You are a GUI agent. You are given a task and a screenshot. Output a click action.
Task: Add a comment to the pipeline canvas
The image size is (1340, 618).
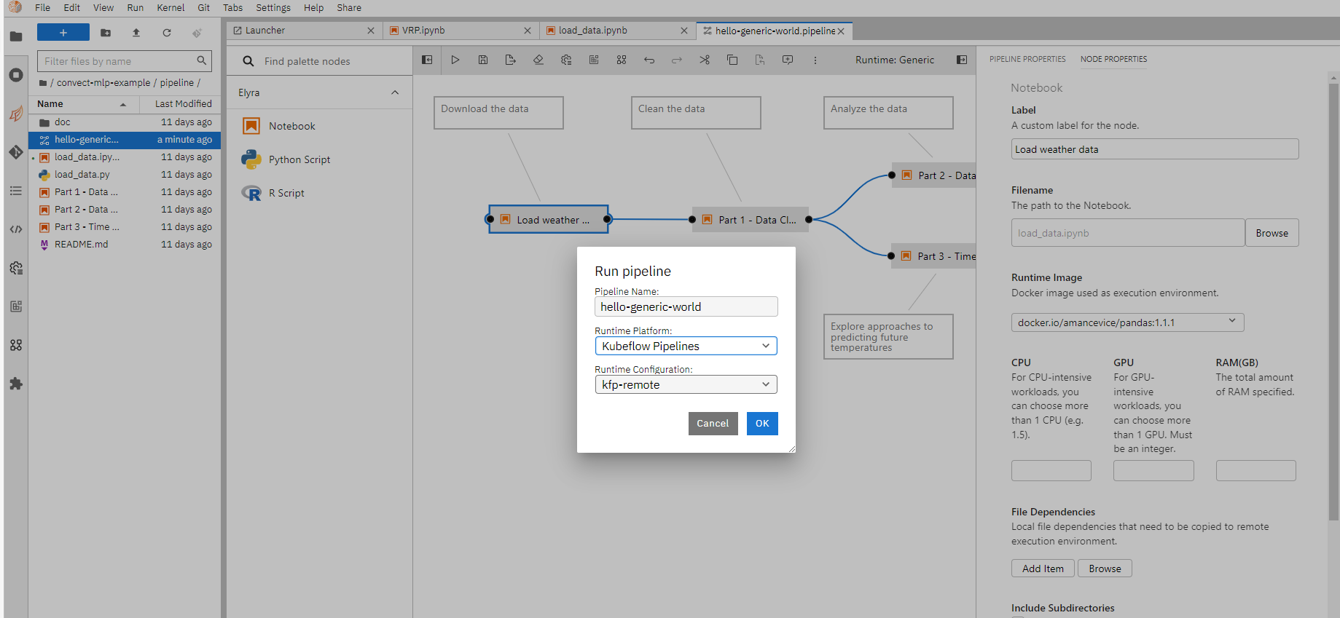tap(788, 60)
